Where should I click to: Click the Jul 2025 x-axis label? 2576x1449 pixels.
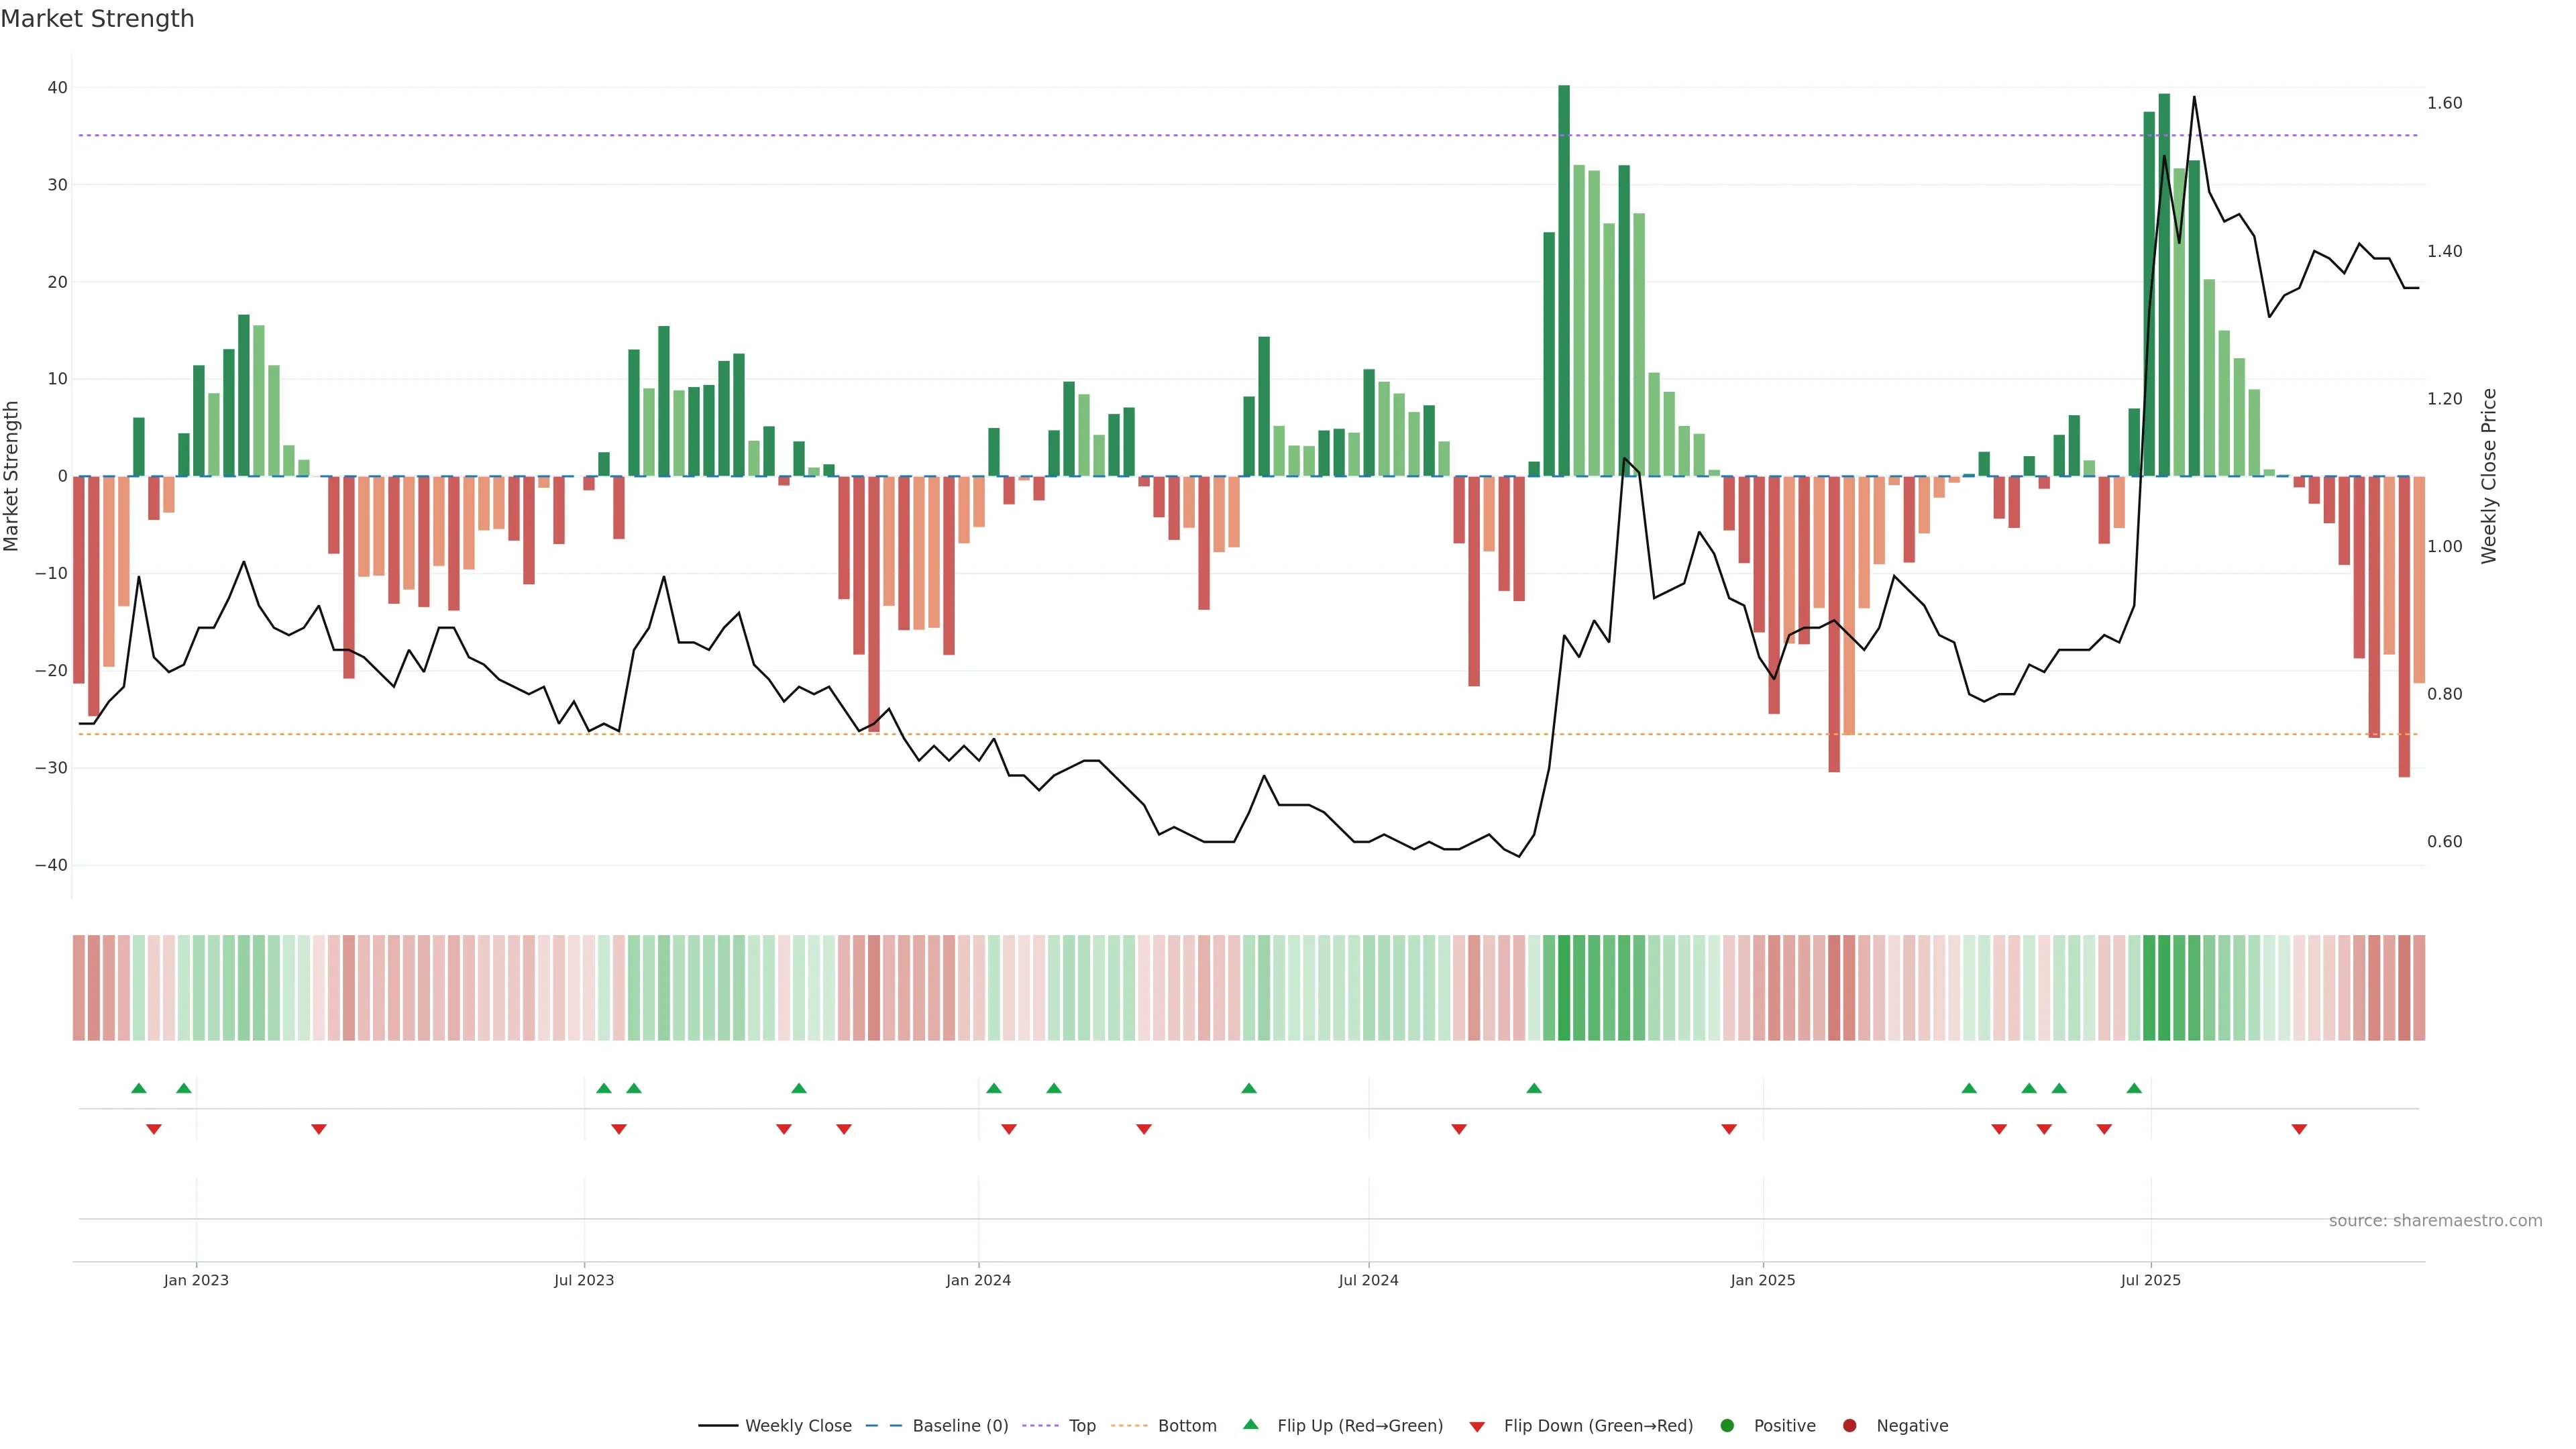click(2150, 1280)
